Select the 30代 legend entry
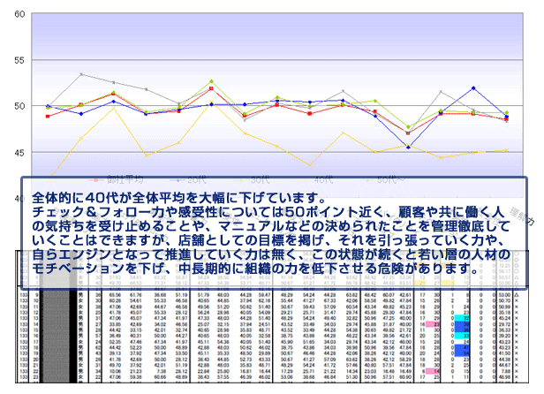Image resolution: width=544 pixels, height=394 pixels. [x=252, y=180]
